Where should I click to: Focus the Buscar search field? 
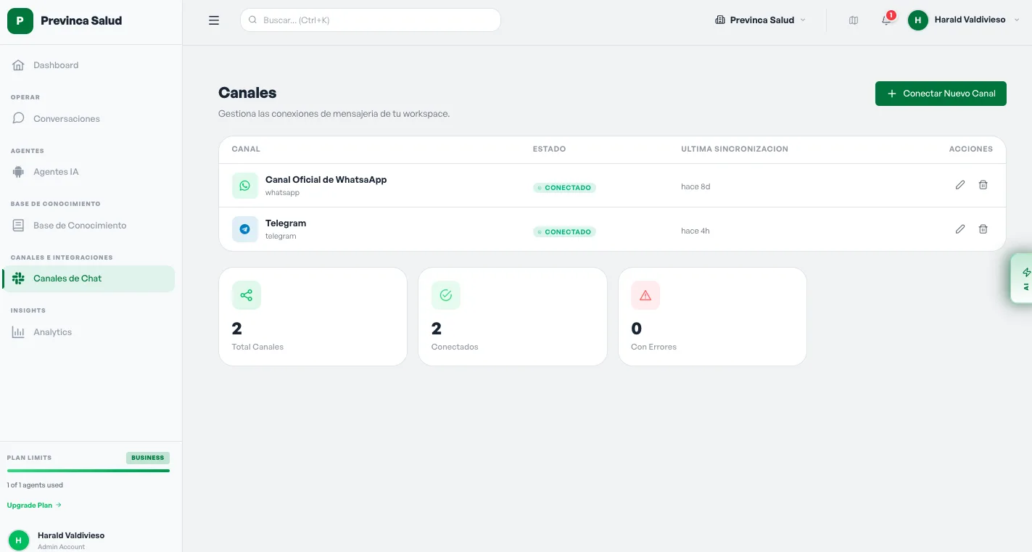pos(371,20)
